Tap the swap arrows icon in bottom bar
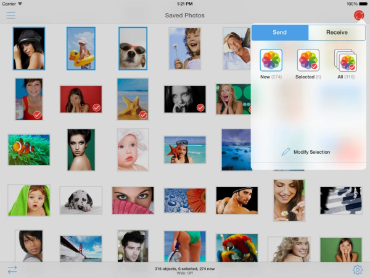This screenshot has height=278, width=370. tap(12, 269)
